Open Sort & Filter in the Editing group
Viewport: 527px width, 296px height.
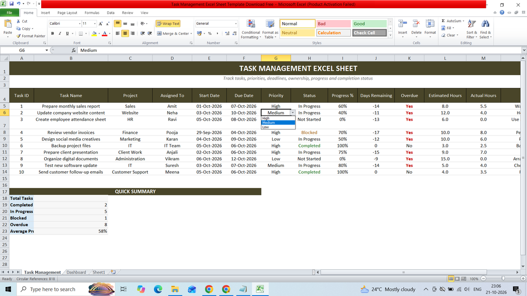pyautogui.click(x=471, y=29)
